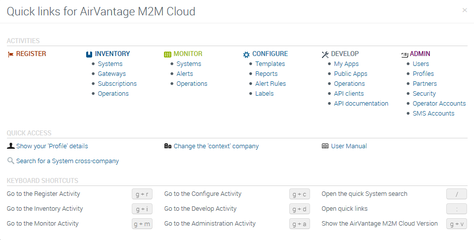
Task: Click the 'g + v' shortcut key
Action: 457,224
